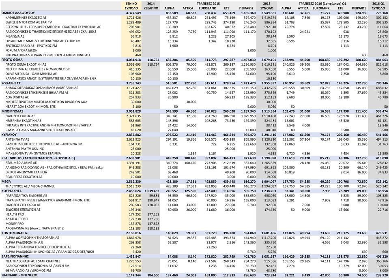This screenshot has height=278, width=389.
Task: Click the ANTENNA TV ΑΕ row label
Action: coord(17,139)
